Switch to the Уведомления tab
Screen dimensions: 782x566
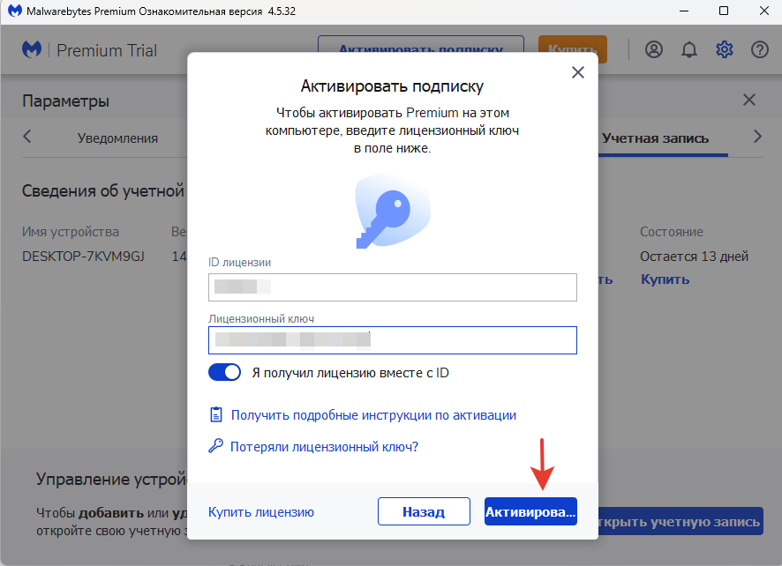117,138
